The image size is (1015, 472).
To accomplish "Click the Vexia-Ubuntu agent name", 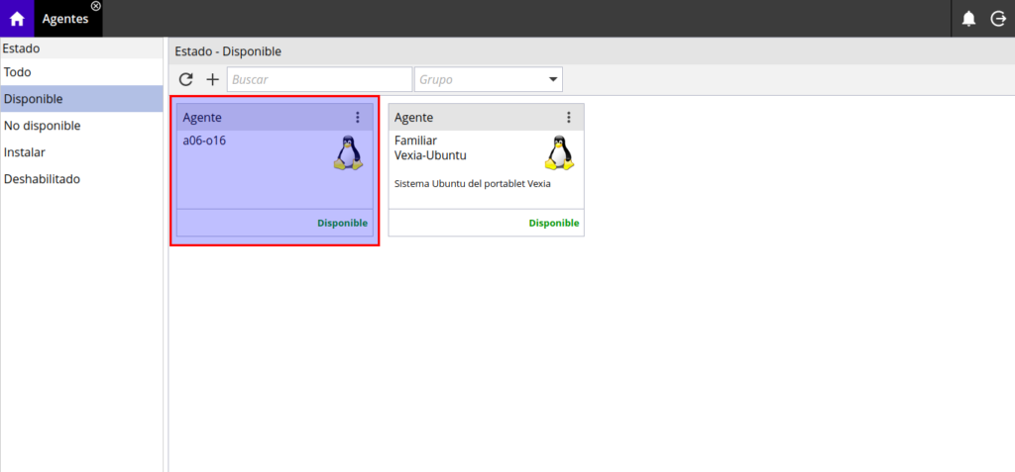I will click(x=430, y=155).
